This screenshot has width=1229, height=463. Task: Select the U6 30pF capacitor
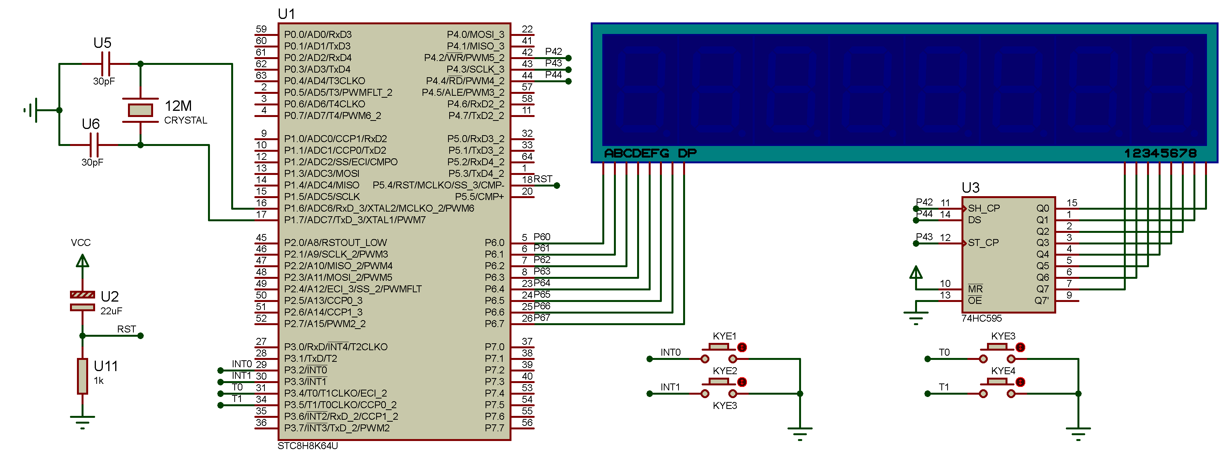[94, 145]
